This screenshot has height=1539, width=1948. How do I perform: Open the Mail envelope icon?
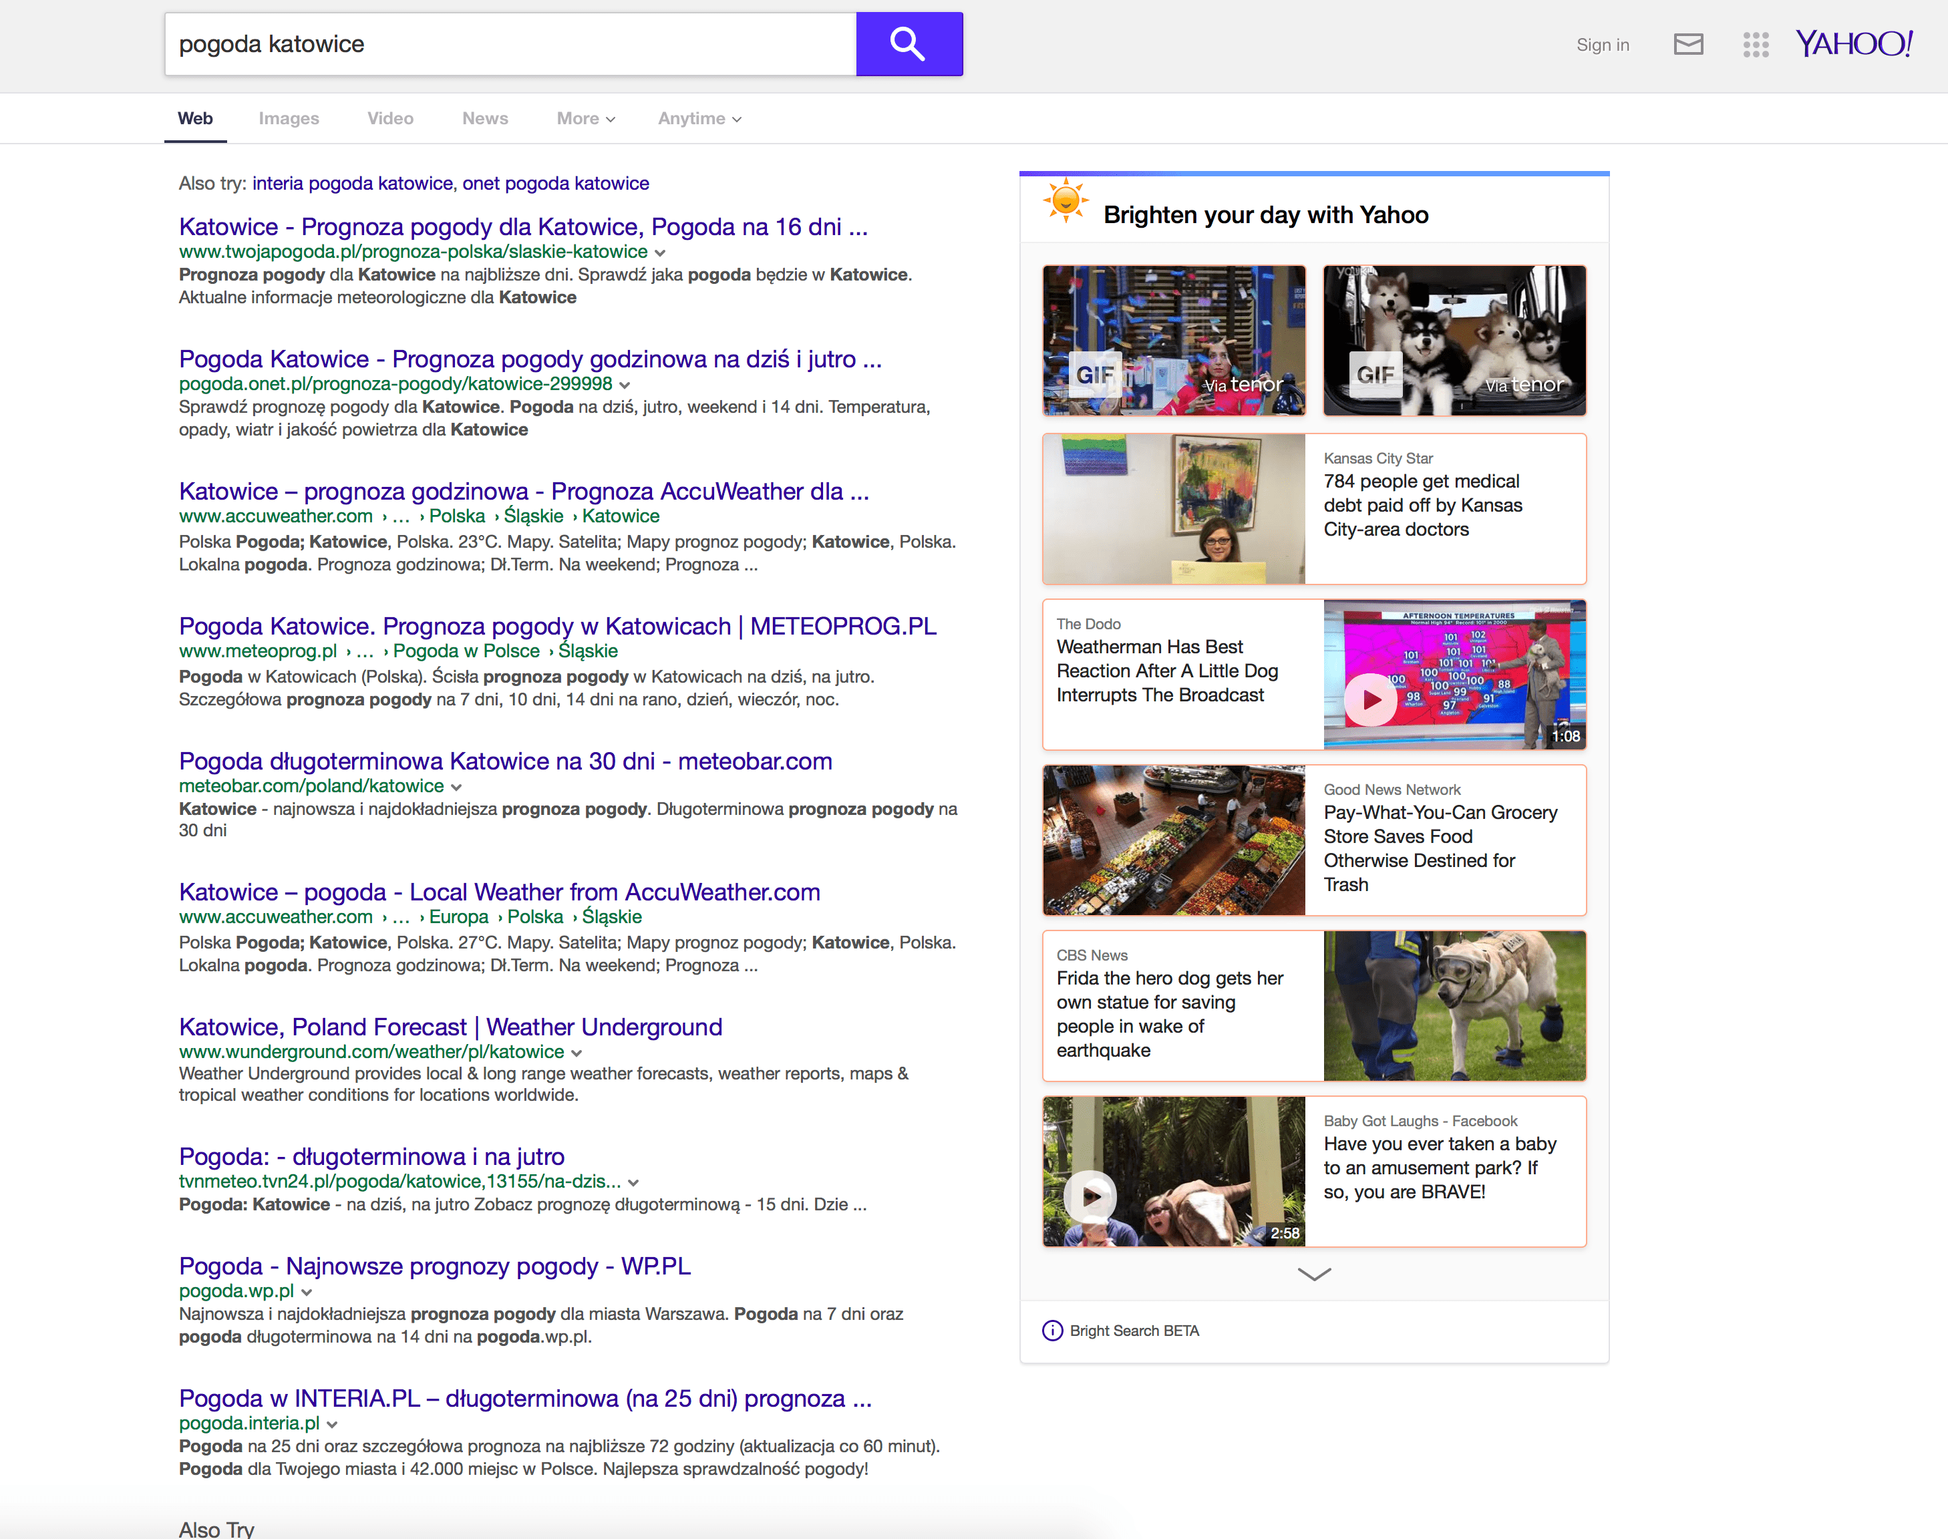point(1687,44)
